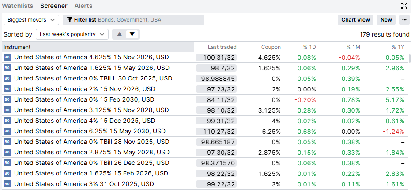Viewport: 411px width, 190px height.
Task: Open United States of America 6.25% 15 May 2030
Action: [x=90, y=131]
